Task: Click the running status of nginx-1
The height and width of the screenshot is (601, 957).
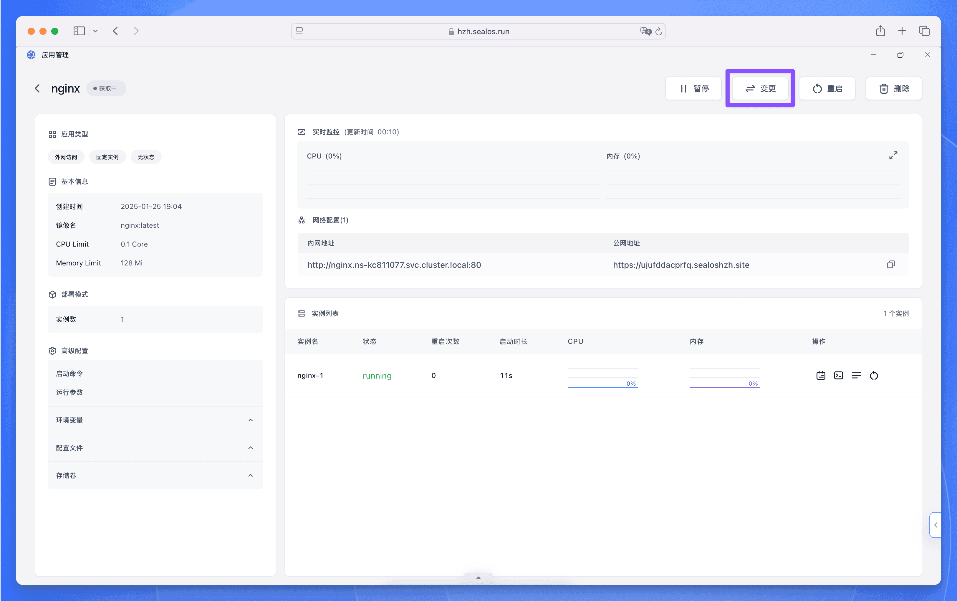Action: 377,376
